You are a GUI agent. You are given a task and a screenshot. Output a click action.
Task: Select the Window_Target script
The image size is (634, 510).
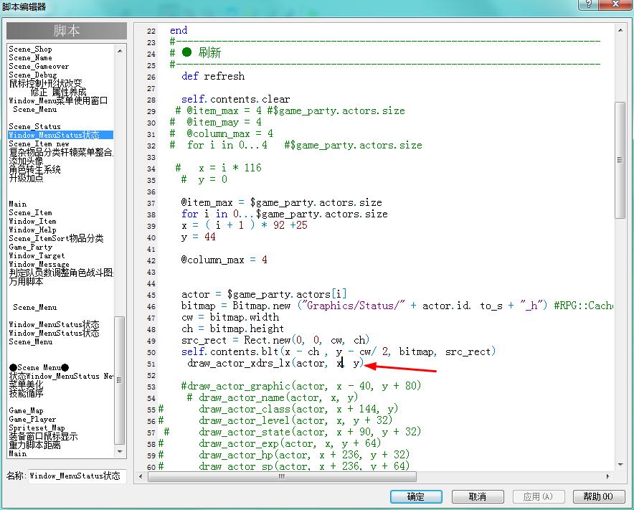[37, 255]
